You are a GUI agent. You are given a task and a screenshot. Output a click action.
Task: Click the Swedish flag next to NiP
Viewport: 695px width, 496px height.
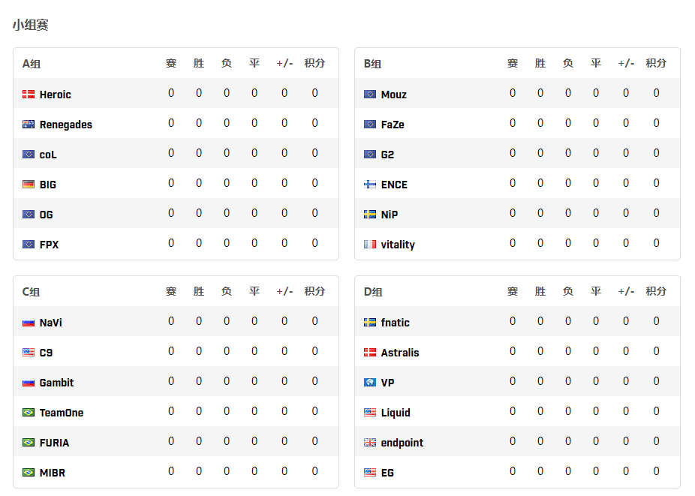tap(370, 214)
